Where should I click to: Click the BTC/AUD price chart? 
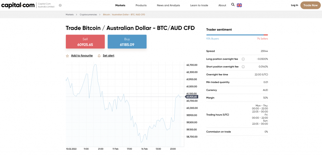click(125, 104)
